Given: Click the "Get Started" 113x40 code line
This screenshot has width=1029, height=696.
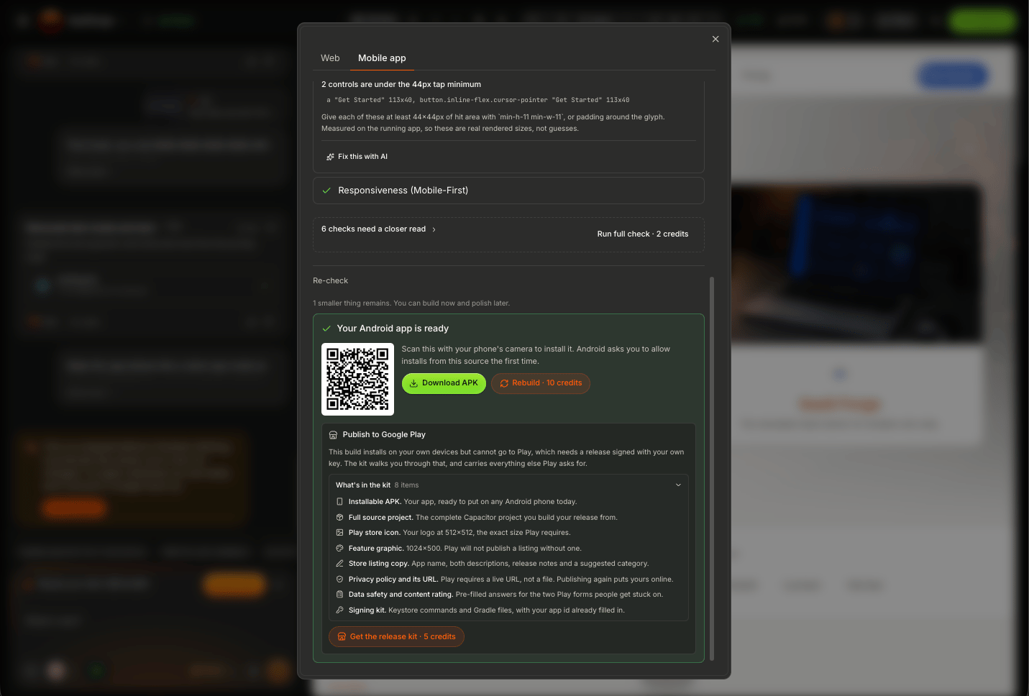Looking at the screenshot, I should [478, 100].
